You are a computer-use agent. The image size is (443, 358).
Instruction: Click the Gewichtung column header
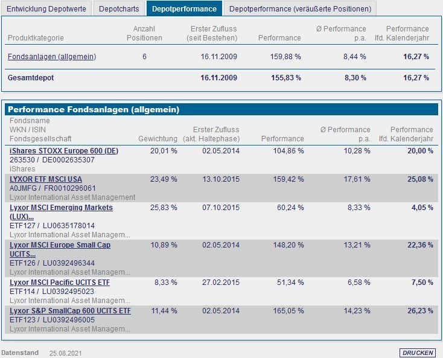[x=158, y=139]
